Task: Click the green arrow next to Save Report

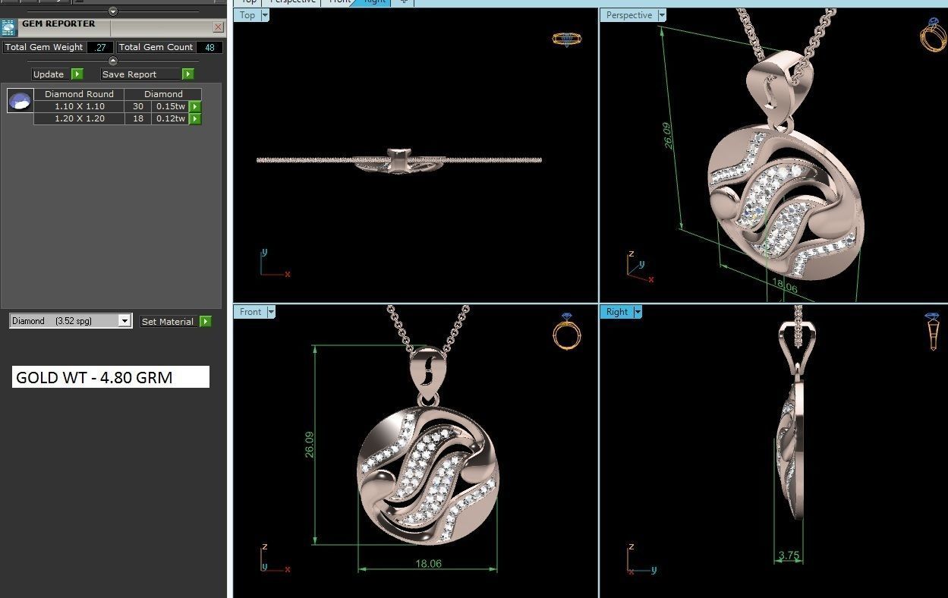Action: pyautogui.click(x=187, y=74)
